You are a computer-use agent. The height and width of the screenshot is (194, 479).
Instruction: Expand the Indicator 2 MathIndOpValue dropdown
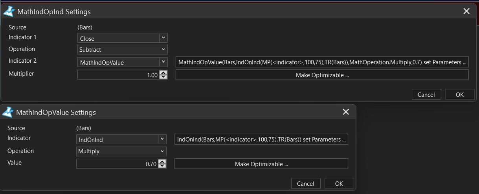[123, 62]
